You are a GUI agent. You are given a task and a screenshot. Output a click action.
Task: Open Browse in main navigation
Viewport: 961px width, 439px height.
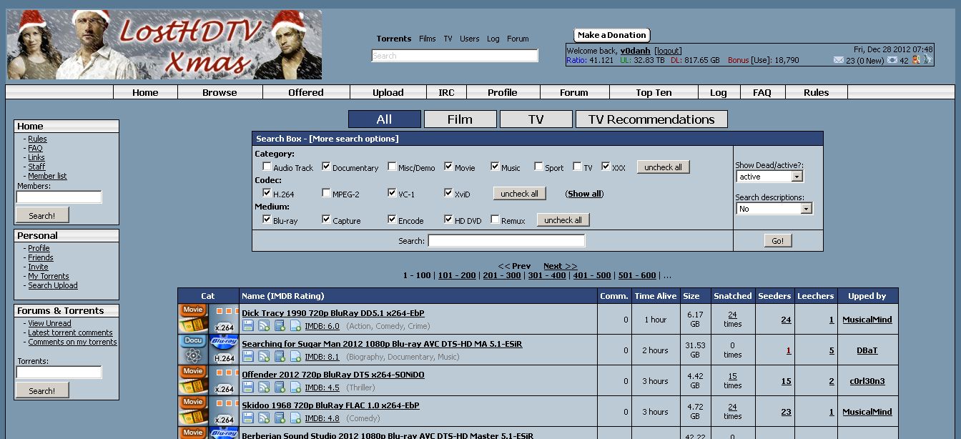click(220, 92)
